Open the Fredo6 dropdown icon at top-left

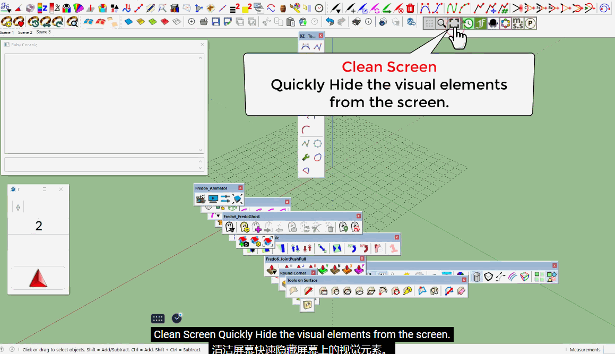point(6,8)
